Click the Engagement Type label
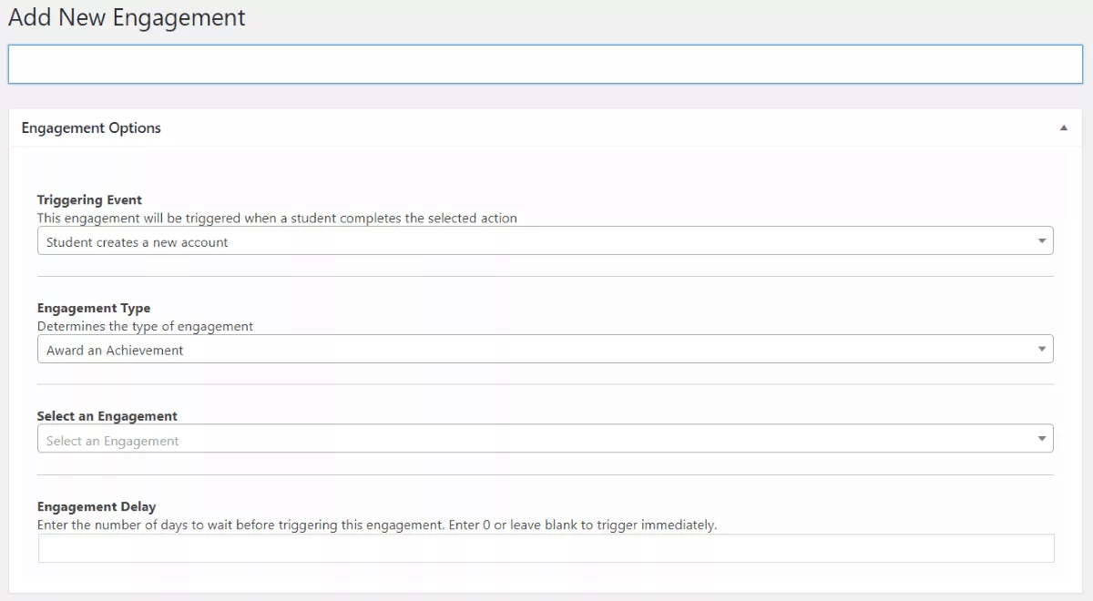 (x=94, y=308)
